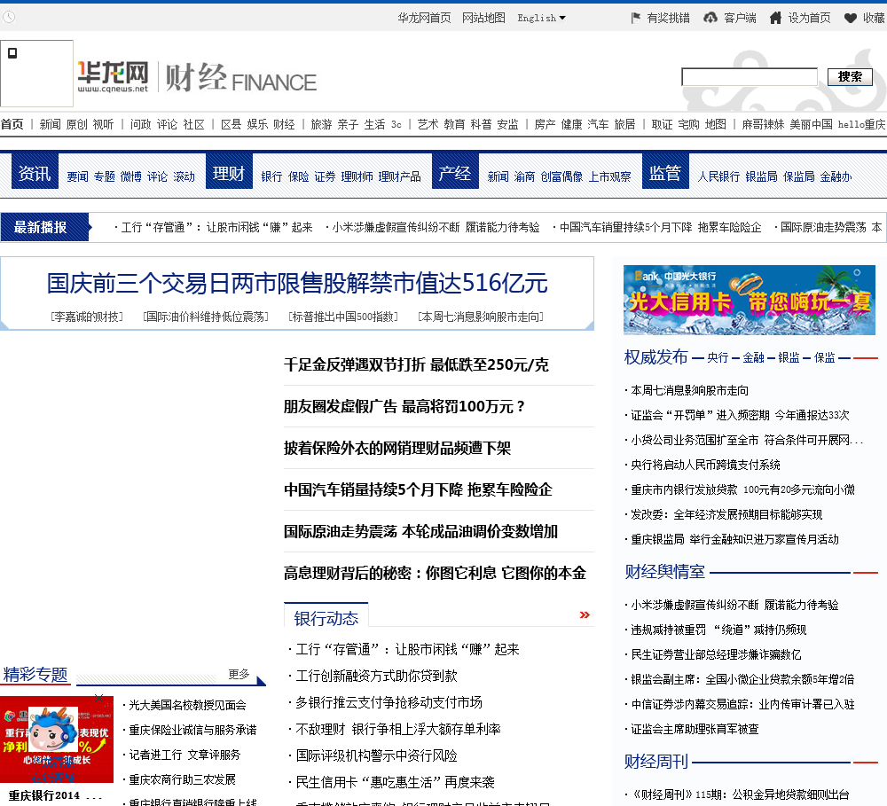Viewport: 887px width, 806px height.
Task: Open [李嘉诚的财技] link
Action: (x=87, y=317)
